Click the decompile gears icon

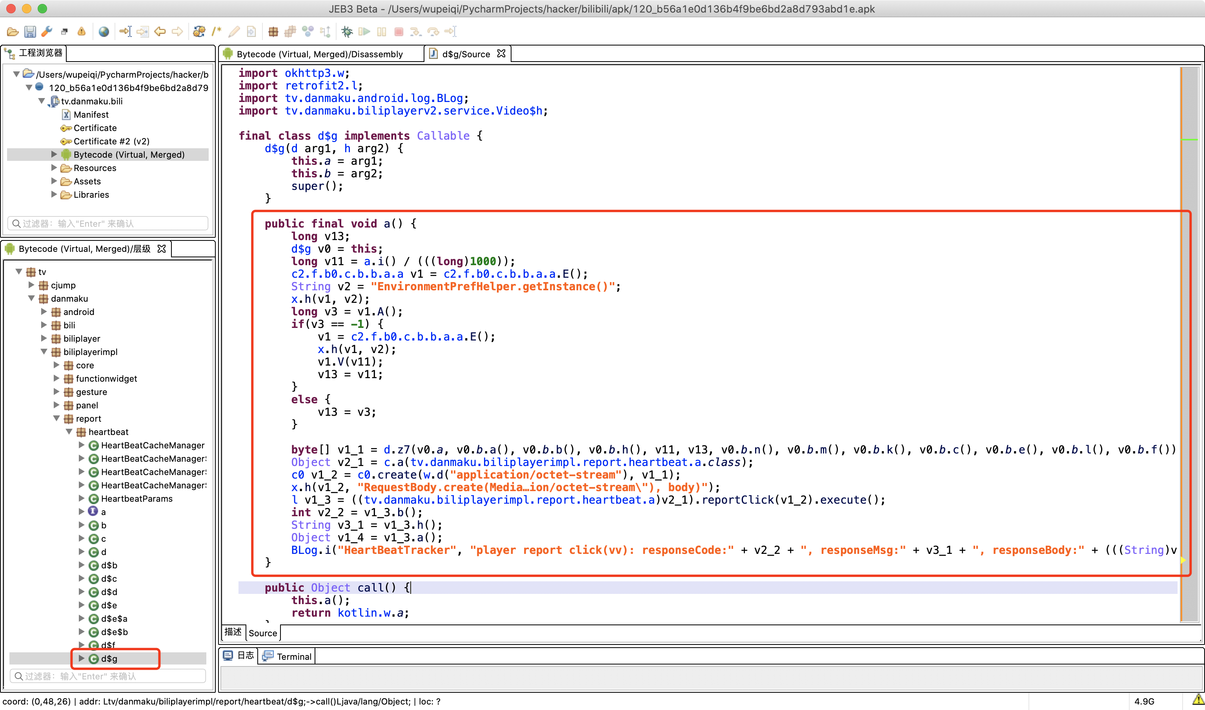tap(199, 31)
